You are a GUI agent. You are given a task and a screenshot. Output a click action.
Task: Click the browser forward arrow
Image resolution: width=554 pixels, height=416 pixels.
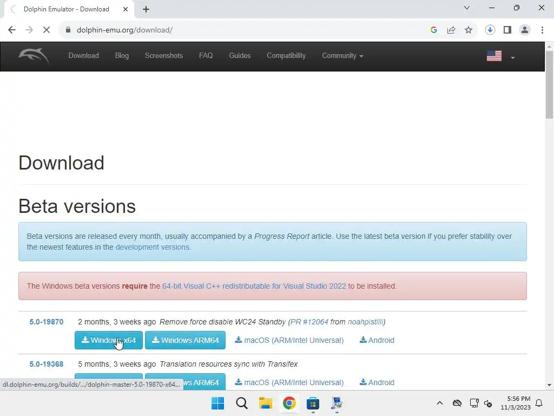(29, 30)
